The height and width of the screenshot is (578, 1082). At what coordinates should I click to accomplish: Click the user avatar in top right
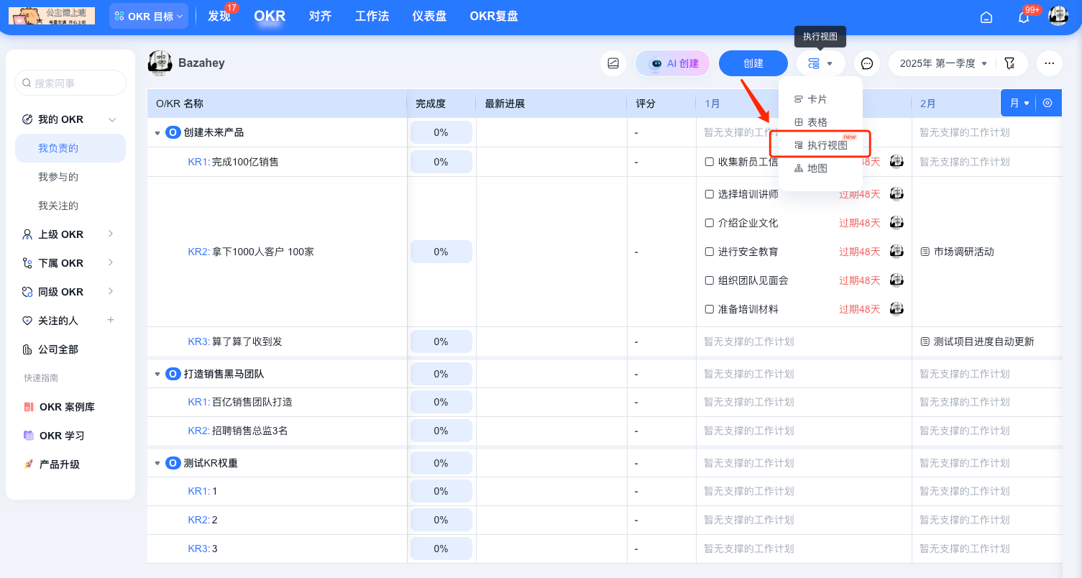click(x=1058, y=16)
